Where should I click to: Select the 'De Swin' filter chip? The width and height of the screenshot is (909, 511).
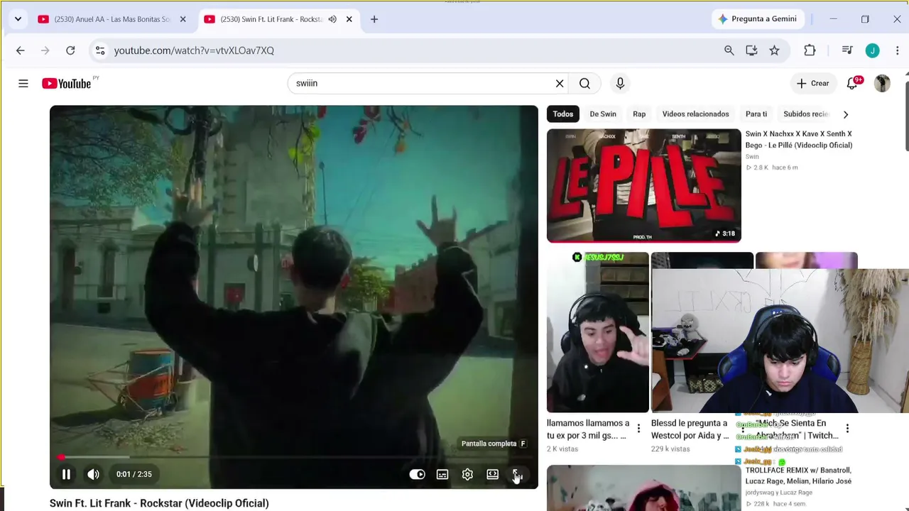coord(603,114)
